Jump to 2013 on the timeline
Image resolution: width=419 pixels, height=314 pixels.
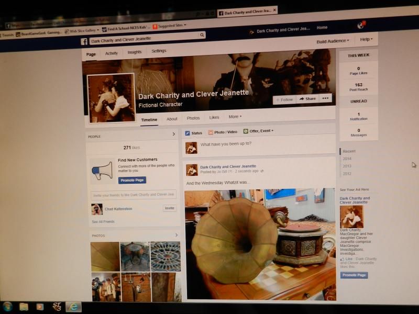pos(347,166)
